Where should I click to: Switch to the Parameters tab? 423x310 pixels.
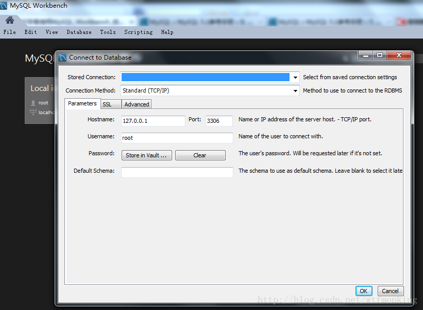pyautogui.click(x=82, y=104)
